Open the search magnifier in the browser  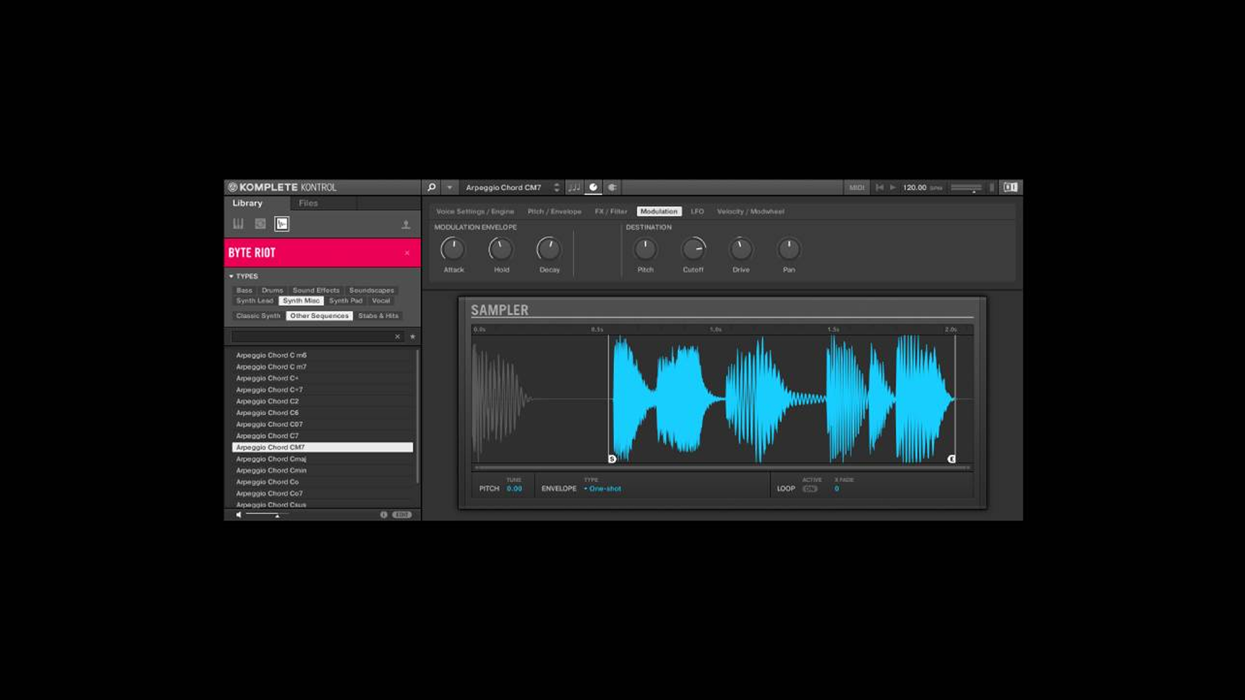(430, 187)
